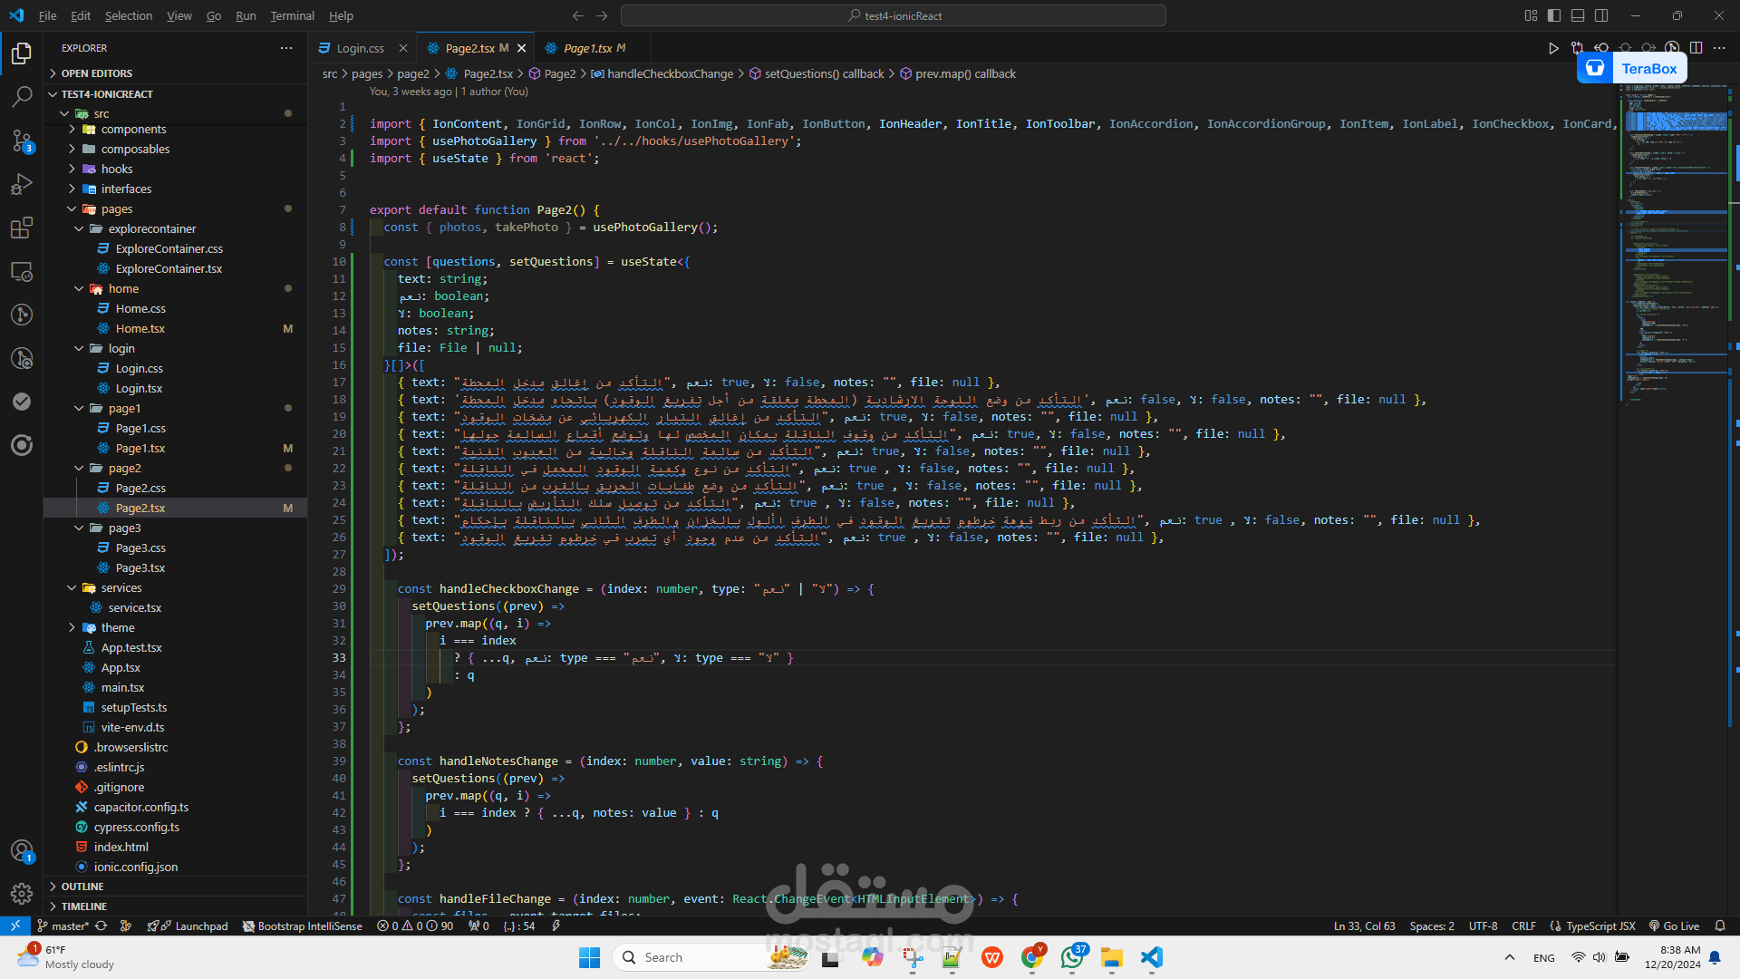This screenshot has height=979, width=1740.
Task: Click the Launchpad status bar item
Action: [200, 926]
